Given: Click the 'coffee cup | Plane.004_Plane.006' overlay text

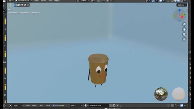Looking at the screenshot, I should click(26, 13).
